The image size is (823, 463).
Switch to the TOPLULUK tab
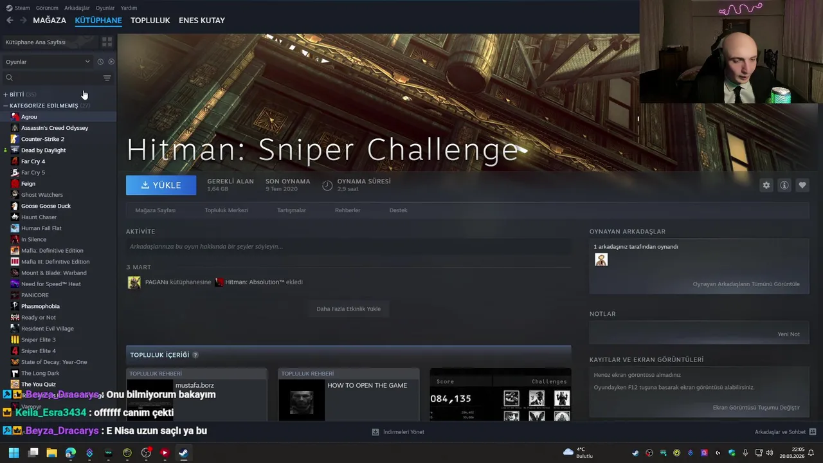point(150,21)
